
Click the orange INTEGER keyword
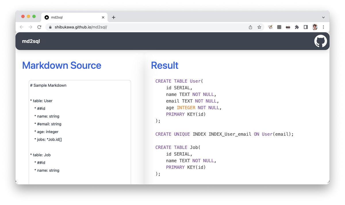186,108
